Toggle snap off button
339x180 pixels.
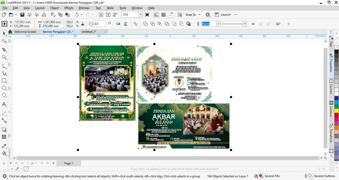tap(180, 15)
